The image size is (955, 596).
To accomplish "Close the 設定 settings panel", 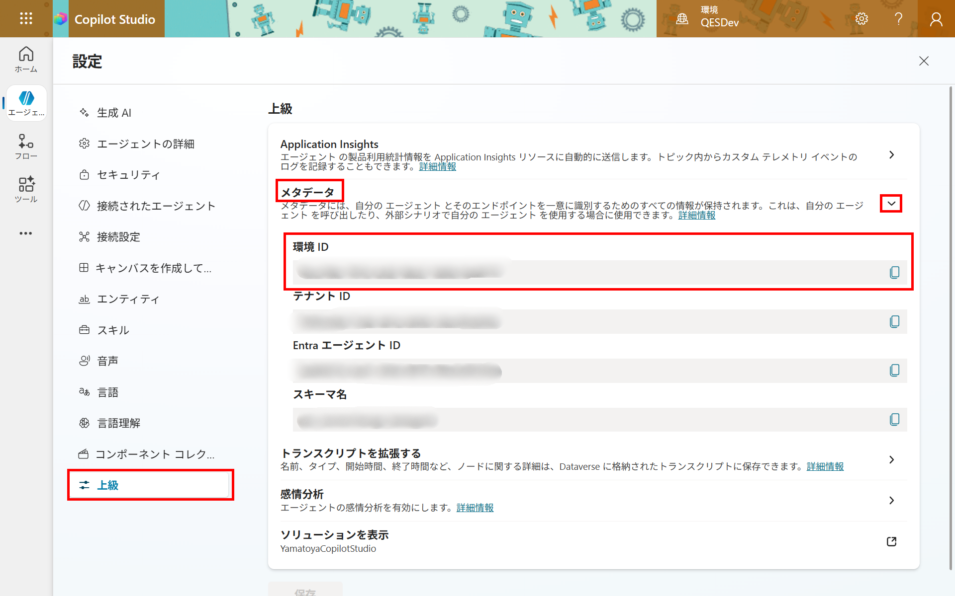I will point(924,61).
